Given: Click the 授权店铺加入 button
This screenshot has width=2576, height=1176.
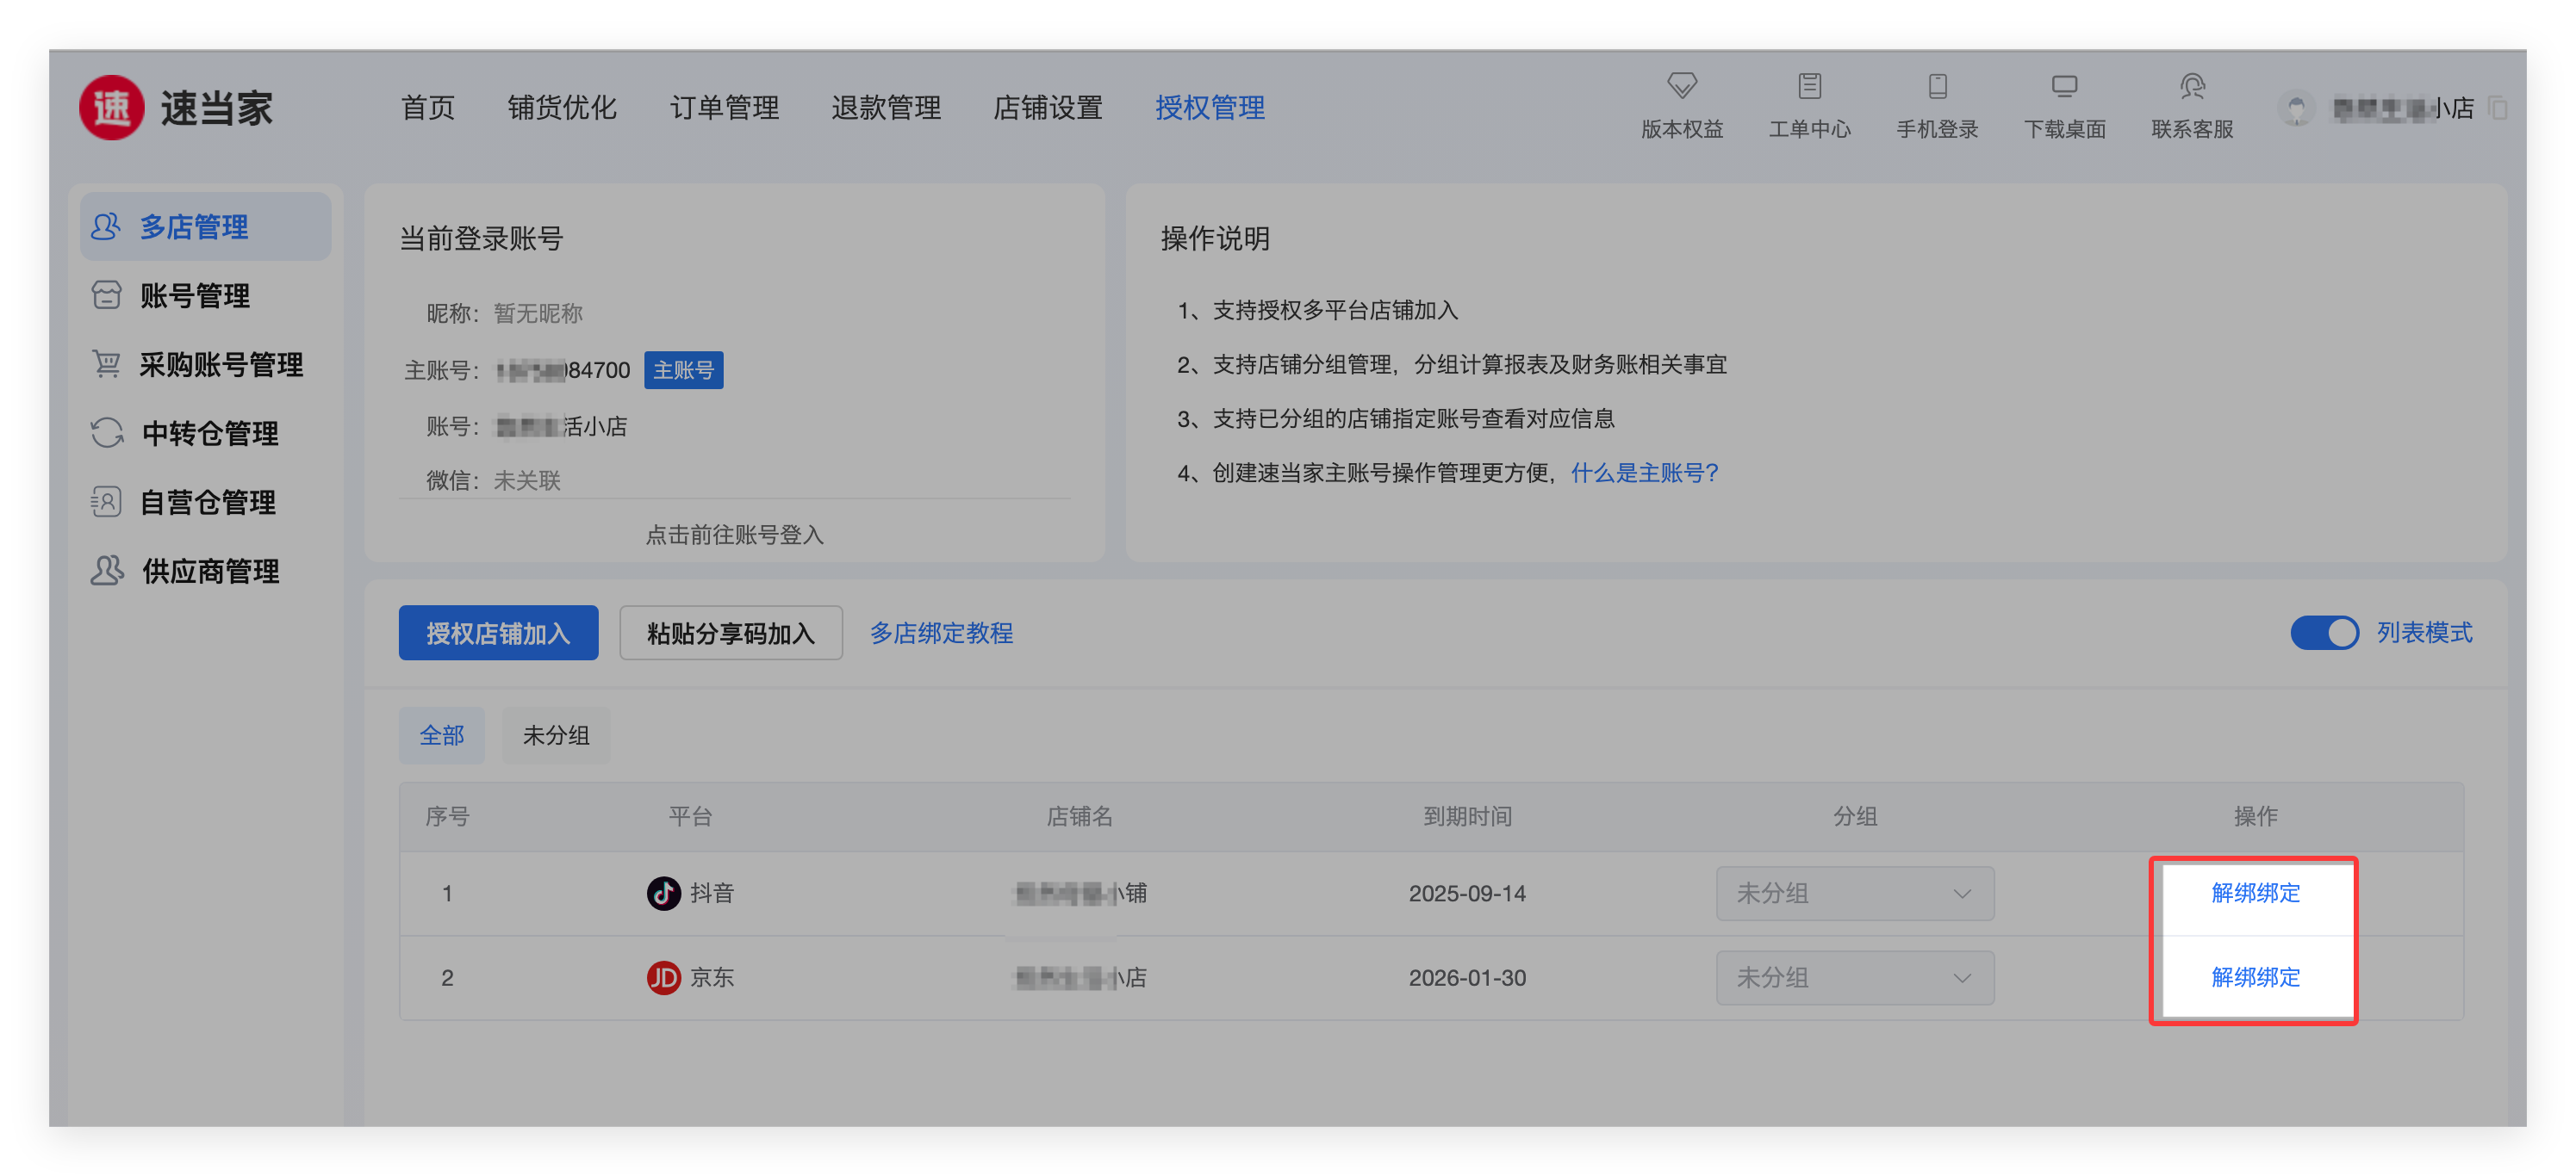Looking at the screenshot, I should 498,633.
